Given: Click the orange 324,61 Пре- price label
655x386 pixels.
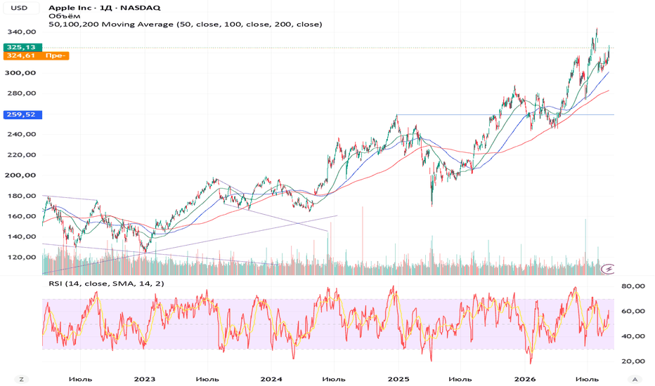Looking at the screenshot, I should [36, 55].
